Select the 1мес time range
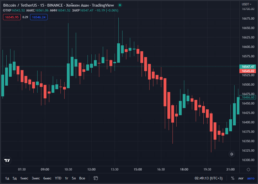The width and height of the screenshot is (258, 184). (24, 178)
